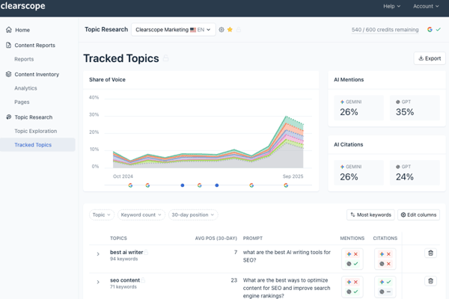Toggle citations status for best ai writer

tap(385, 259)
